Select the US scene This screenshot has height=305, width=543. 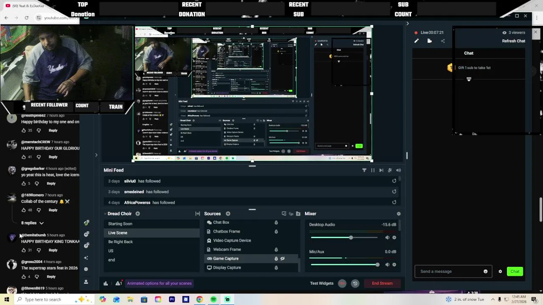pos(111,251)
